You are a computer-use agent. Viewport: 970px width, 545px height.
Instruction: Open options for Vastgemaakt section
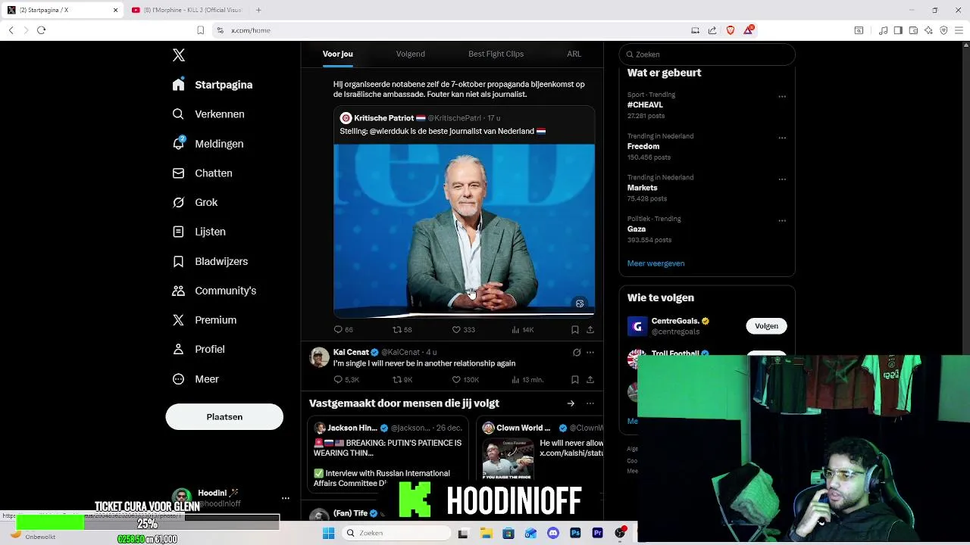pyautogui.click(x=590, y=403)
